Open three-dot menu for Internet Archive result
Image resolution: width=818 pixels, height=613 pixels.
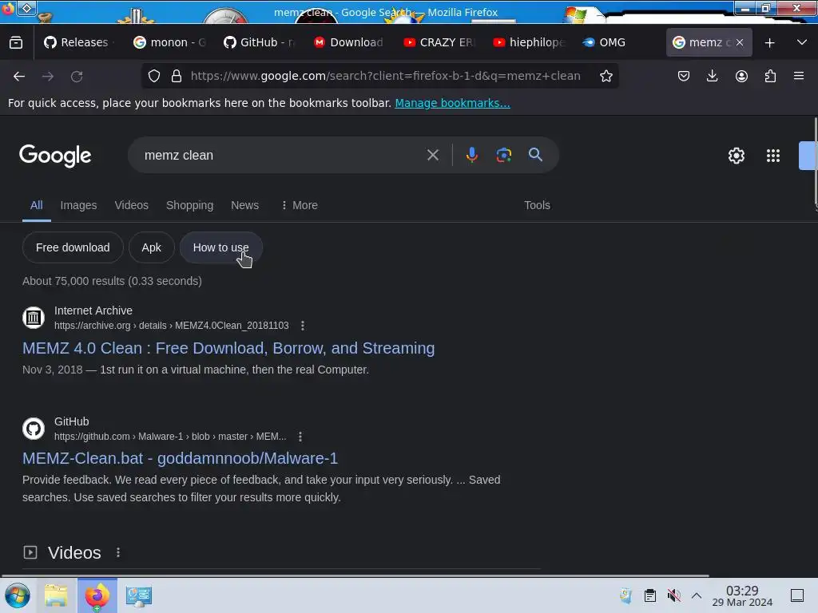303,326
